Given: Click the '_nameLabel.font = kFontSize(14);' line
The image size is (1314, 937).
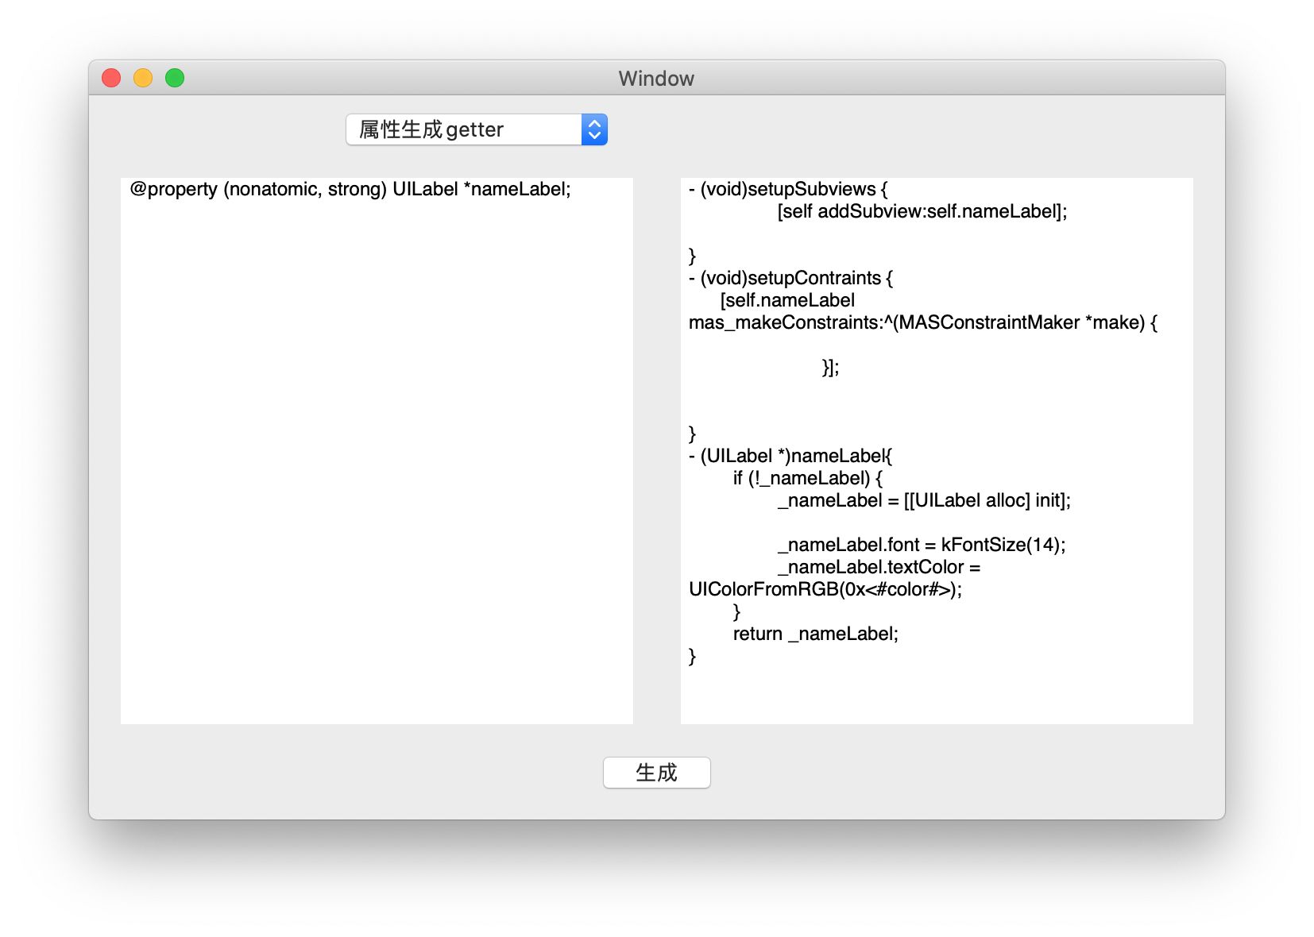Looking at the screenshot, I should 922,545.
